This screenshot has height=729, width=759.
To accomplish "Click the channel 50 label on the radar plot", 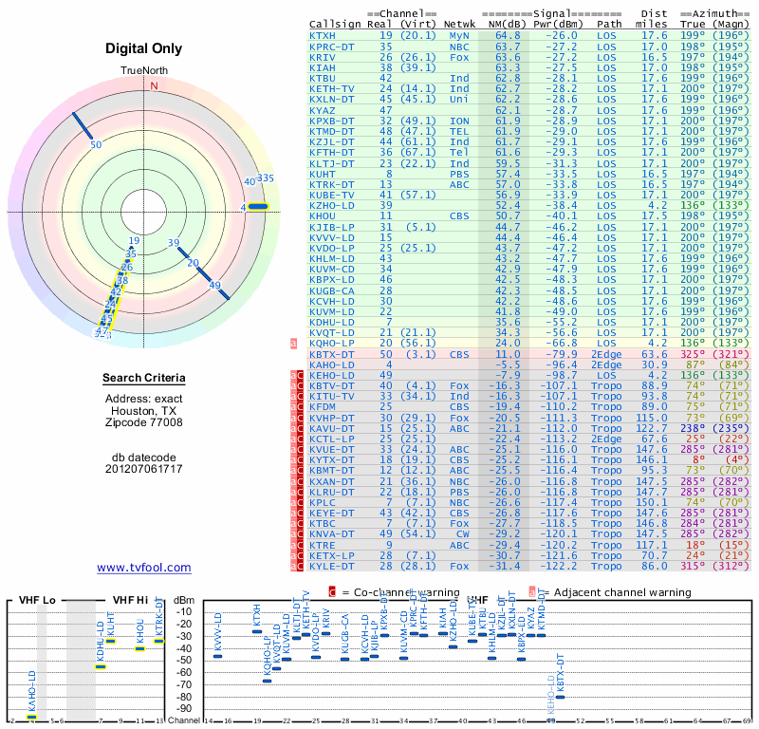I will click(96, 144).
